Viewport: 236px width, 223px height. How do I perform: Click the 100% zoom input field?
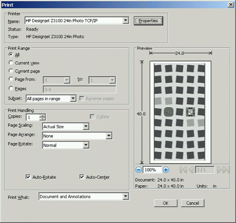click(152, 170)
